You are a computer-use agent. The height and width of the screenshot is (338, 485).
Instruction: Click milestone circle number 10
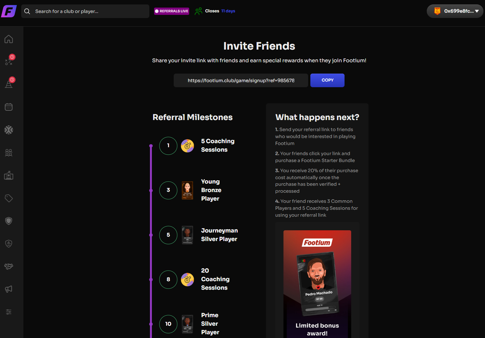[x=168, y=324]
